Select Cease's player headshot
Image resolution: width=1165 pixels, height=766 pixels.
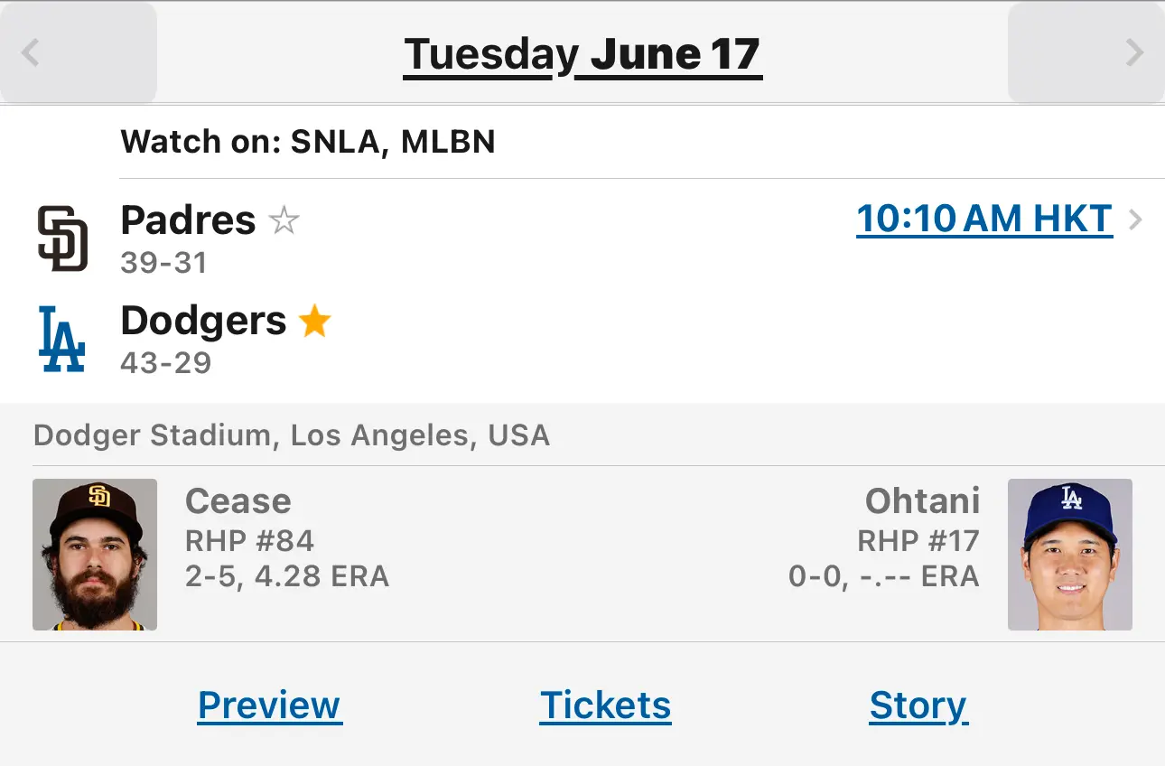(x=95, y=555)
